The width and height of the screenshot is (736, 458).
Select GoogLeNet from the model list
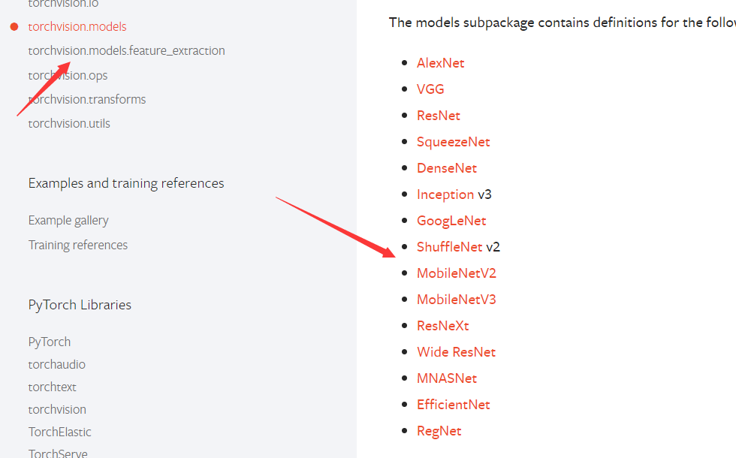[451, 220]
